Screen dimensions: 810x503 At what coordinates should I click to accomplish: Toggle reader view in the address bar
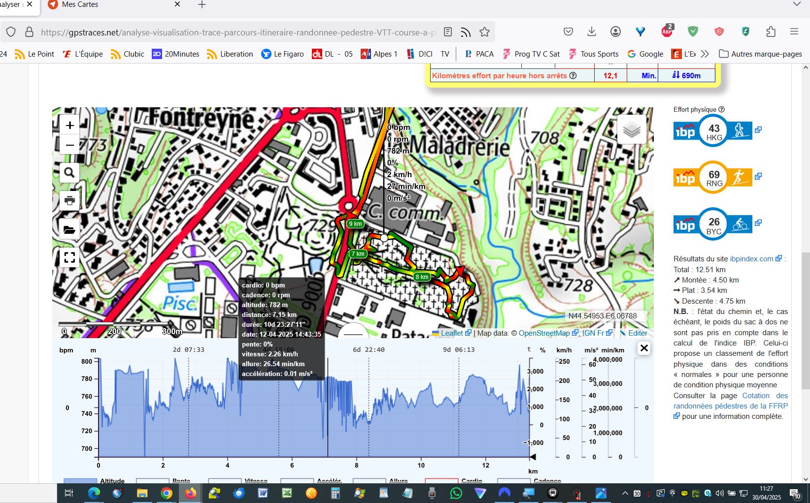tap(448, 32)
